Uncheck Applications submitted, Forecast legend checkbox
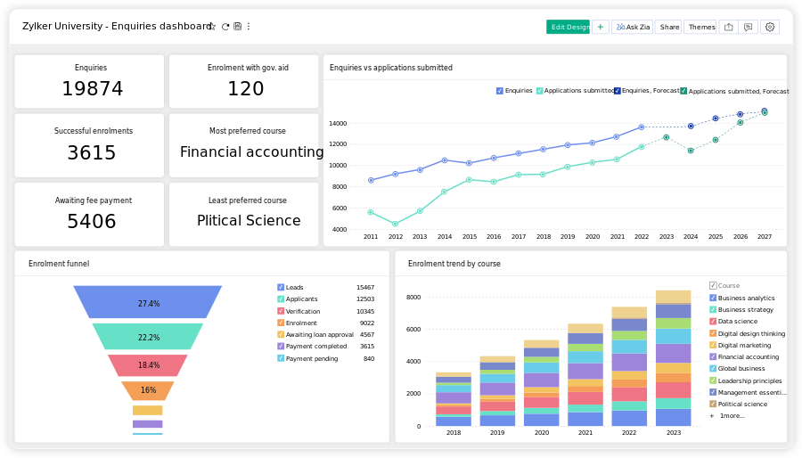The height and width of the screenshot is (458, 802). (x=683, y=91)
